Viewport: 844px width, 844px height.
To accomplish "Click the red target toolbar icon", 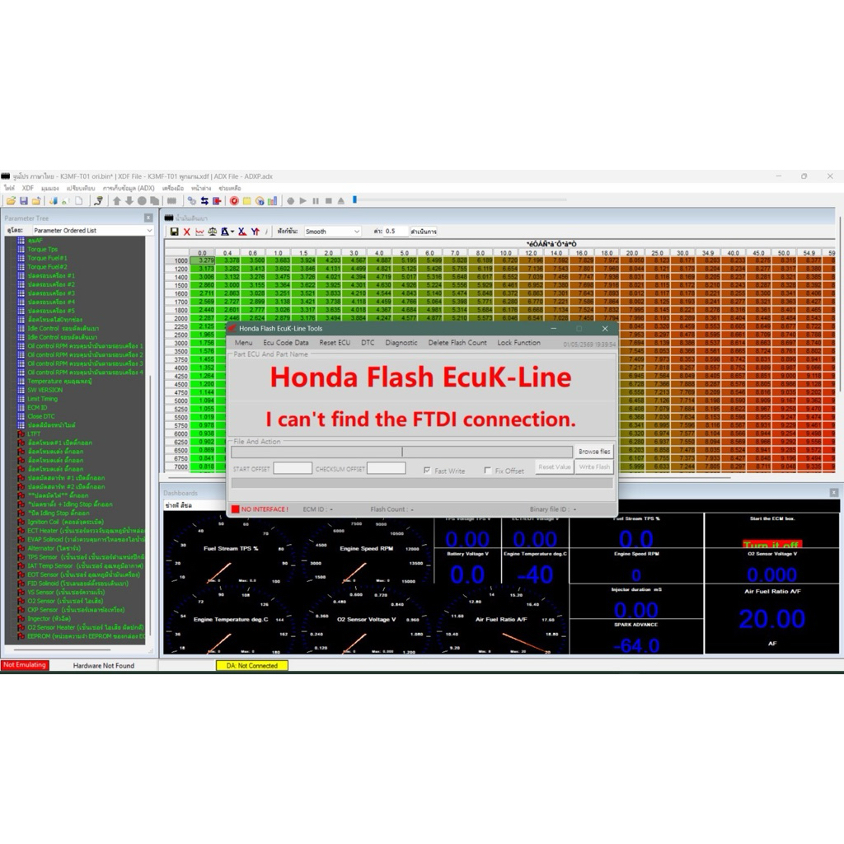I will [x=234, y=201].
